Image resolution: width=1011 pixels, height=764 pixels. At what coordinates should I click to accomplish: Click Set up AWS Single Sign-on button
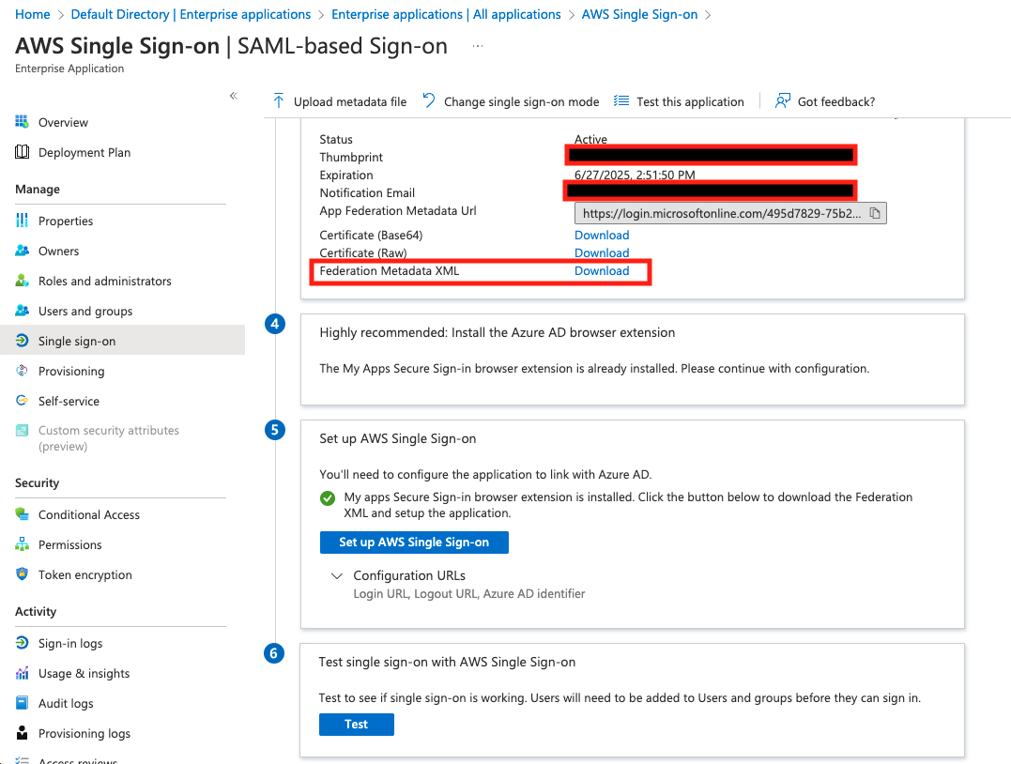point(414,542)
